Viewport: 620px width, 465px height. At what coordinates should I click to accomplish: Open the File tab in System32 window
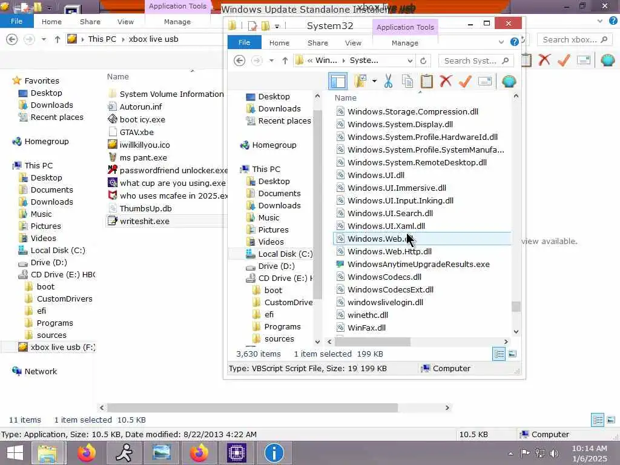click(x=244, y=42)
